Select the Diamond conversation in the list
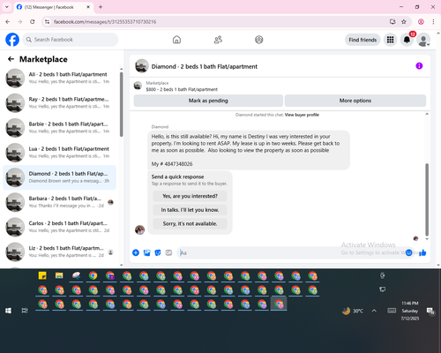The width and height of the screenshot is (441, 353). coord(60,177)
